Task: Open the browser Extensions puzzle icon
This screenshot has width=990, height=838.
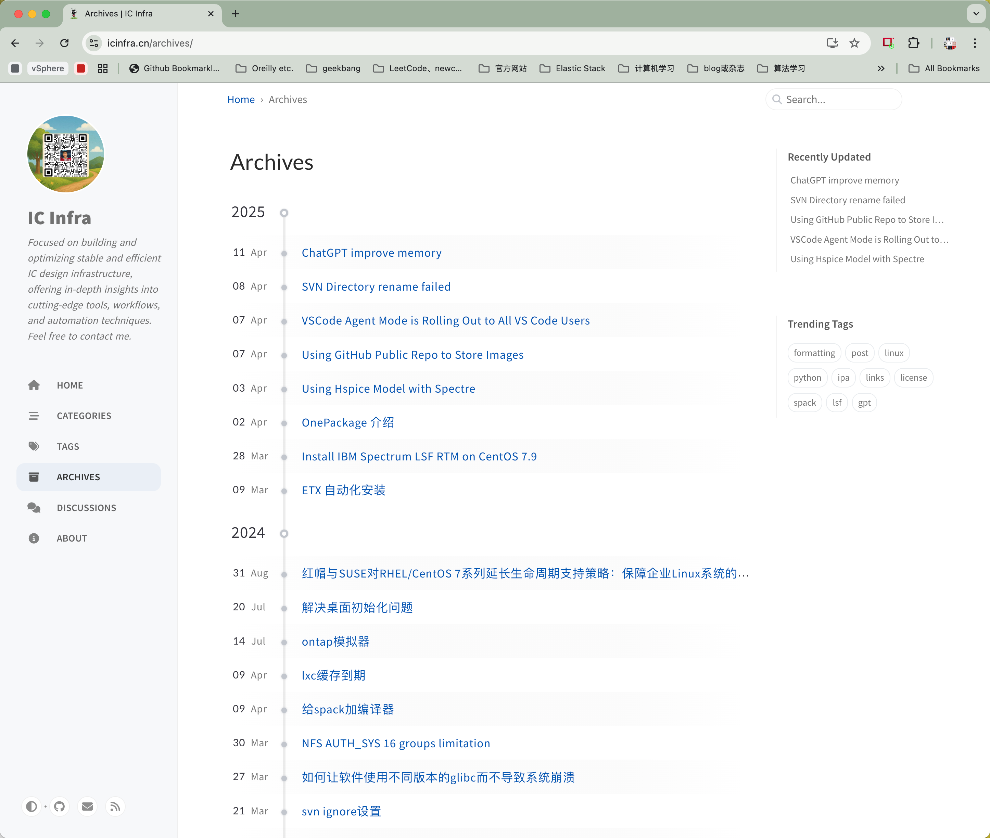Action: [913, 43]
